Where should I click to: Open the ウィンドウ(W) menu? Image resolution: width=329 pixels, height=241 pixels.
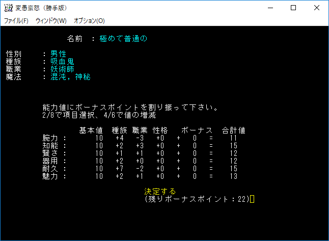pyautogui.click(x=51, y=21)
